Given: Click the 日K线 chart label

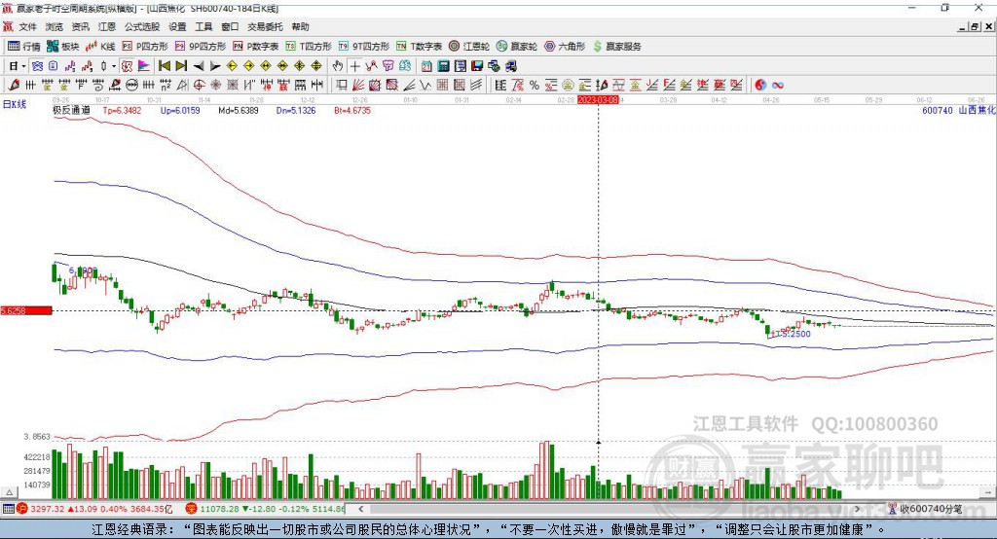Looking at the screenshot, I should click(15, 102).
